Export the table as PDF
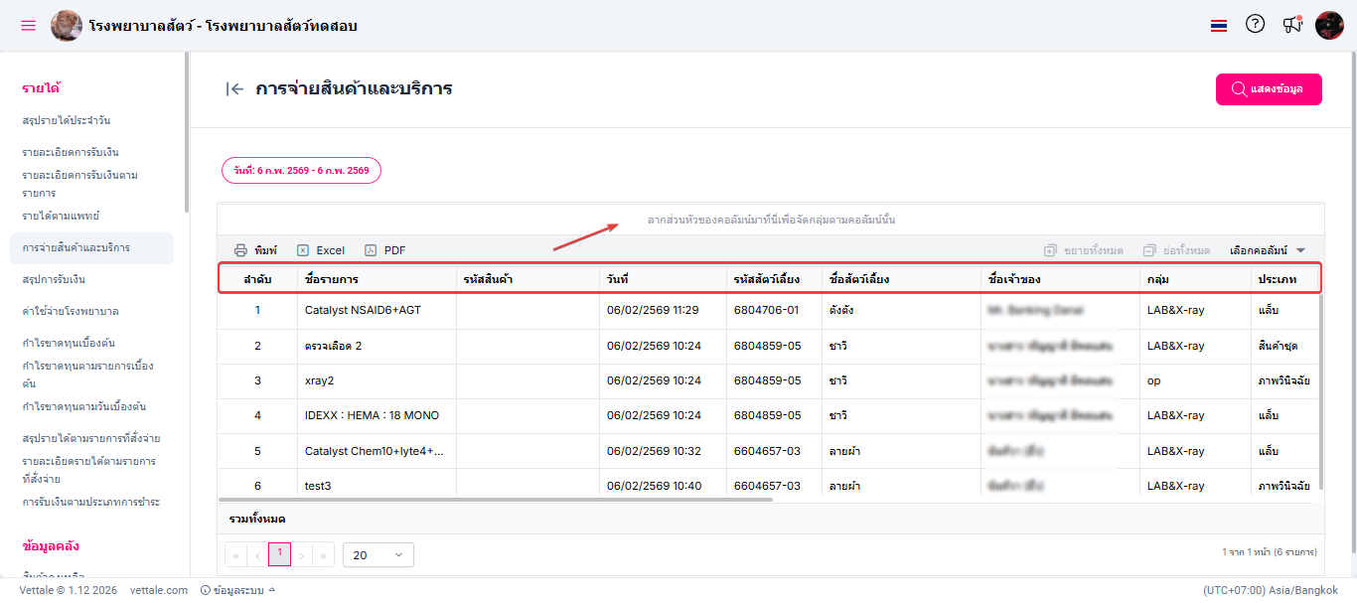Image resolution: width=1357 pixels, height=603 pixels. click(x=385, y=250)
